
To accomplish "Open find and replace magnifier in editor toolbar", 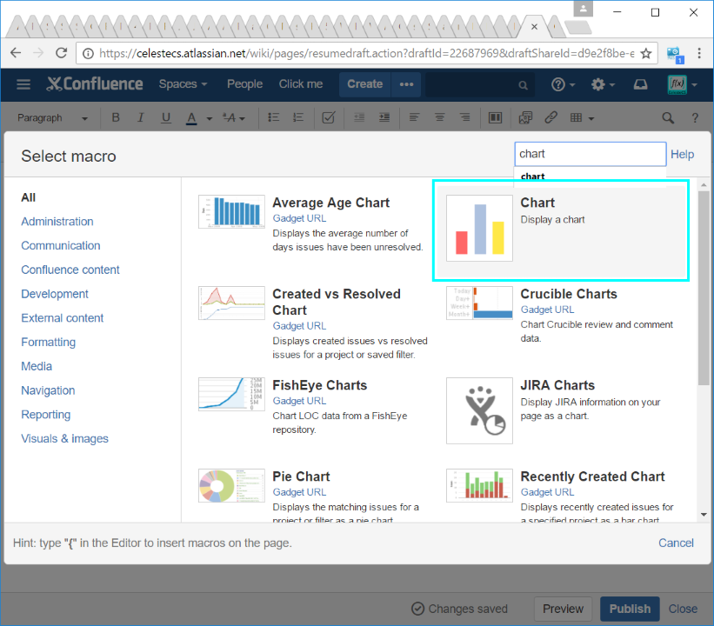I will [668, 118].
